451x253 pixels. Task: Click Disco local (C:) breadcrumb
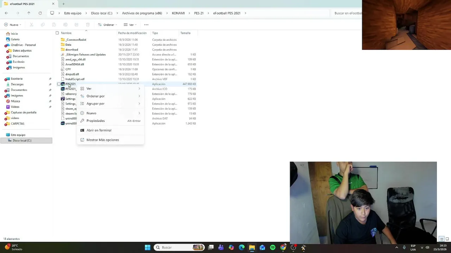[x=102, y=13]
